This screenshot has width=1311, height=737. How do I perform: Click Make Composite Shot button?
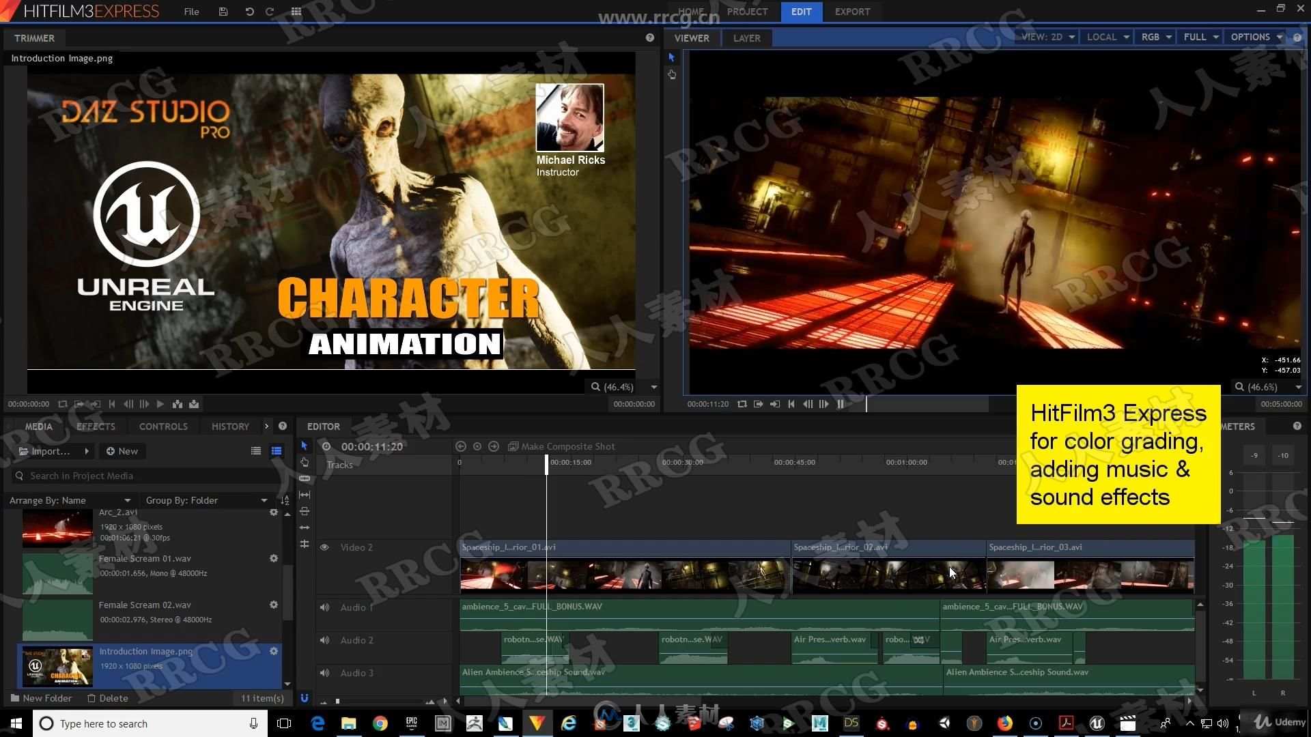561,446
